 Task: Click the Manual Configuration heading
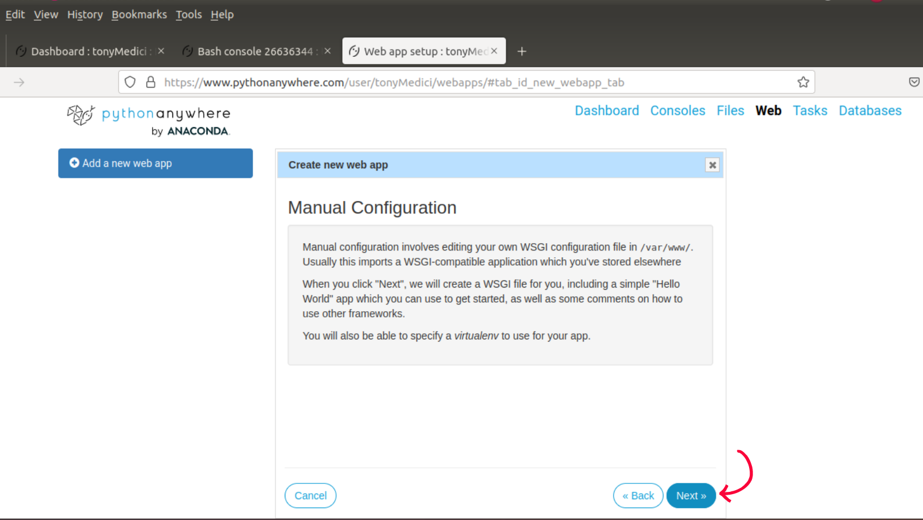pos(372,208)
